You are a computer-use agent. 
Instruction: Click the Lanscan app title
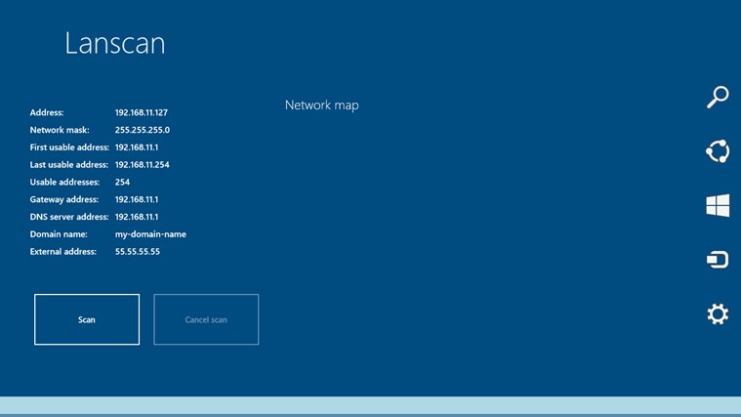point(115,43)
